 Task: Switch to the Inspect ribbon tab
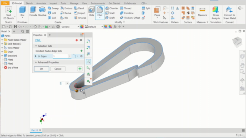[x=53, y=3]
